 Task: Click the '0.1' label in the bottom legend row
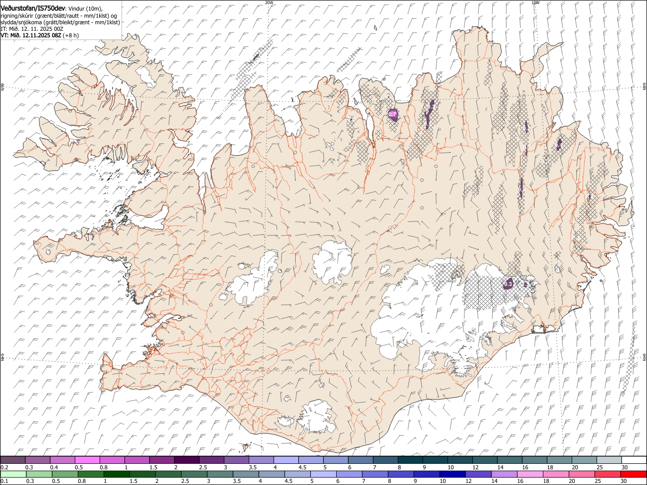click(4, 481)
